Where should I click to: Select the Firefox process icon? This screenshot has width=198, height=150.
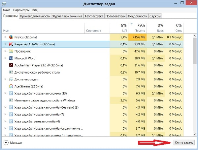pos(11,37)
